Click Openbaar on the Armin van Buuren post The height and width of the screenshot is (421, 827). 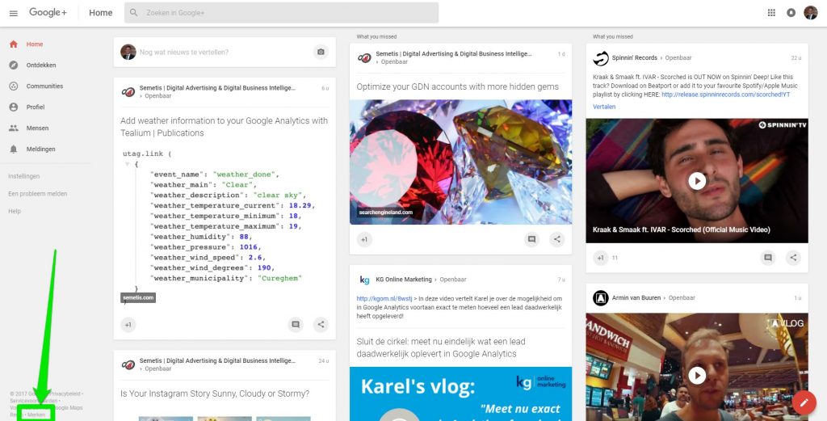682,297
